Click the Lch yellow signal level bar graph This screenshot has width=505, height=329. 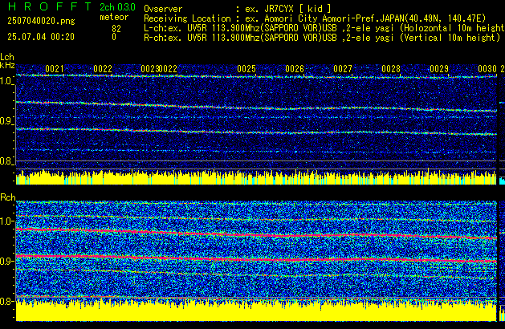[x=256, y=177]
